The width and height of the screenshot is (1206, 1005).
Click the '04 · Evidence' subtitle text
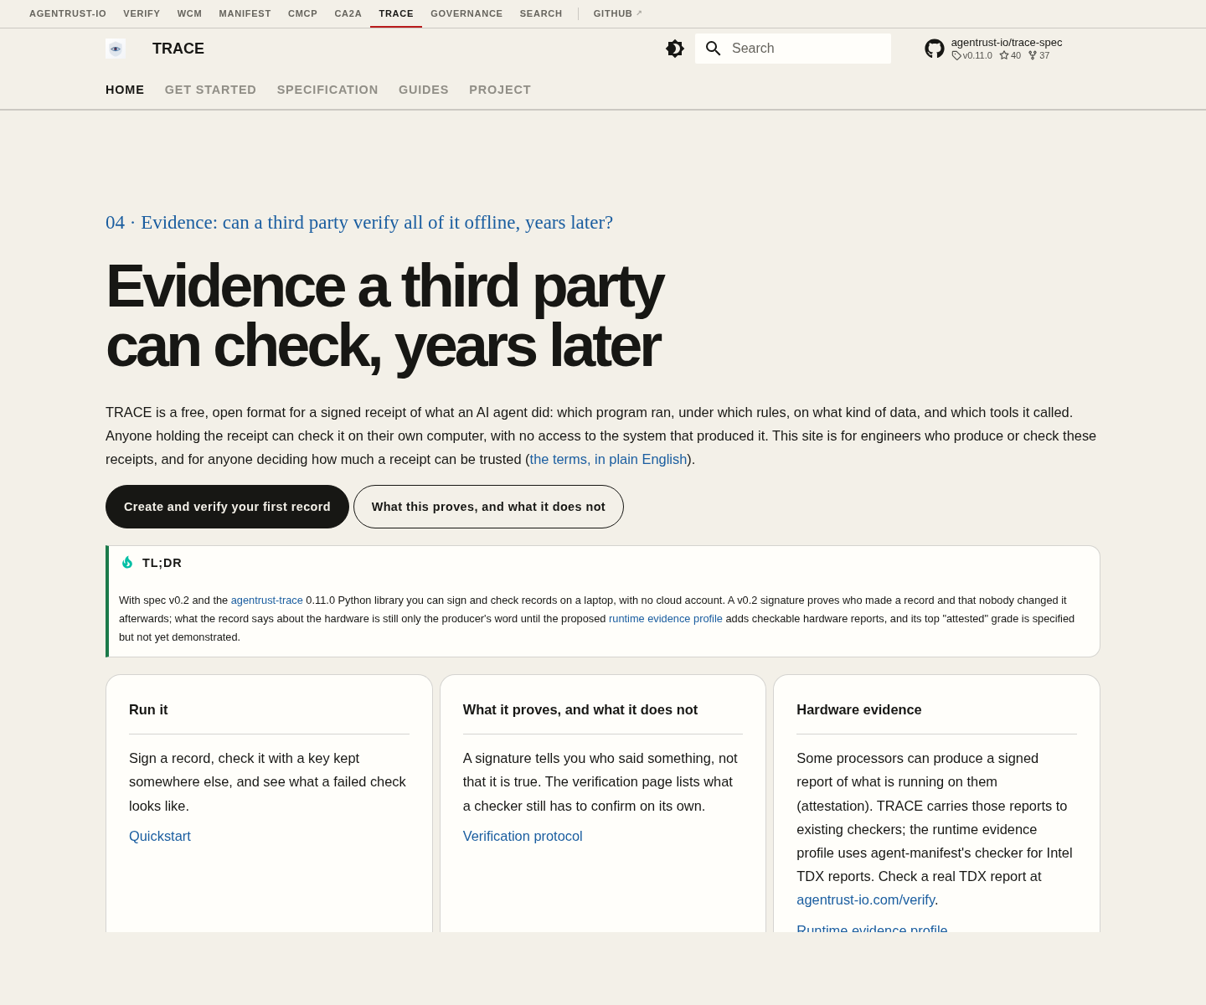pyautogui.click(x=359, y=222)
